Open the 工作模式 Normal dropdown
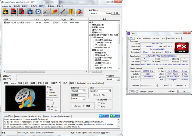This screenshot has width=195, height=136. (113, 79)
